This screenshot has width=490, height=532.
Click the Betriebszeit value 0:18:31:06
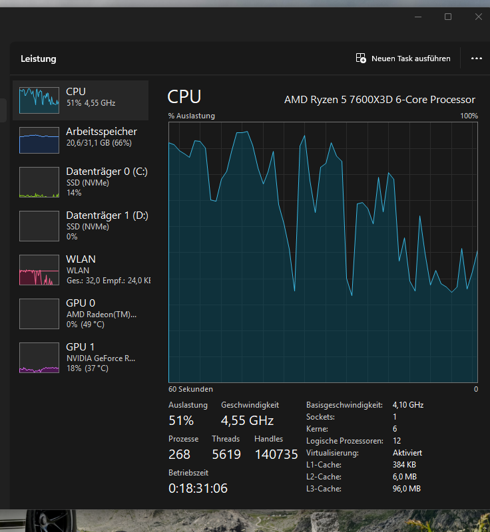tap(198, 488)
